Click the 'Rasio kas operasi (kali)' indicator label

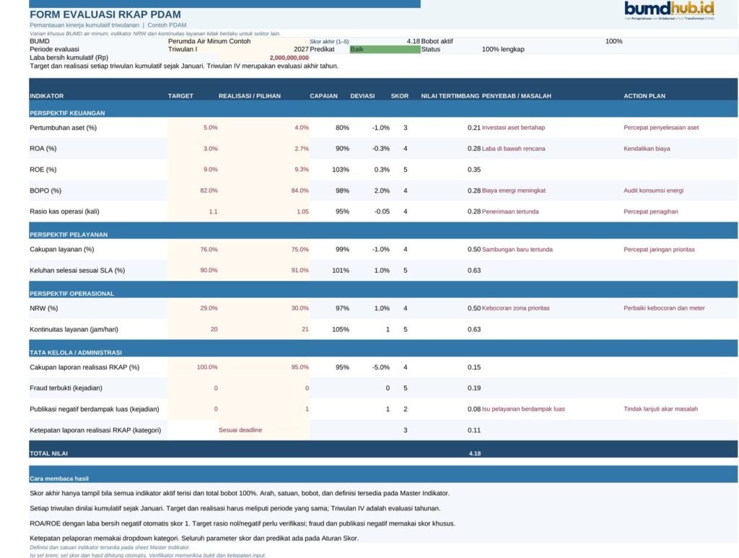[x=64, y=212]
